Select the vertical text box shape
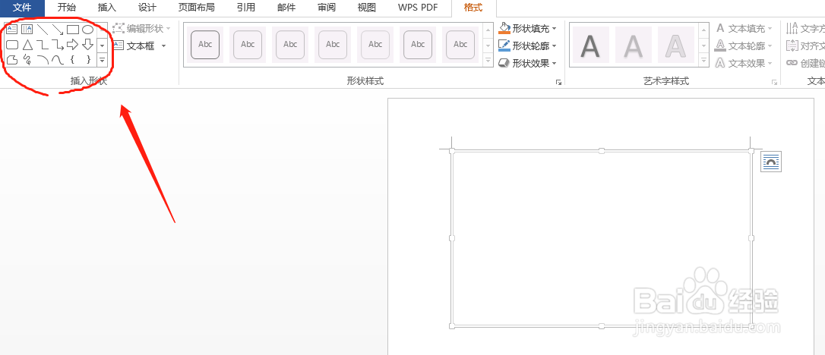Screen dimensions: 825x355 click(27, 30)
